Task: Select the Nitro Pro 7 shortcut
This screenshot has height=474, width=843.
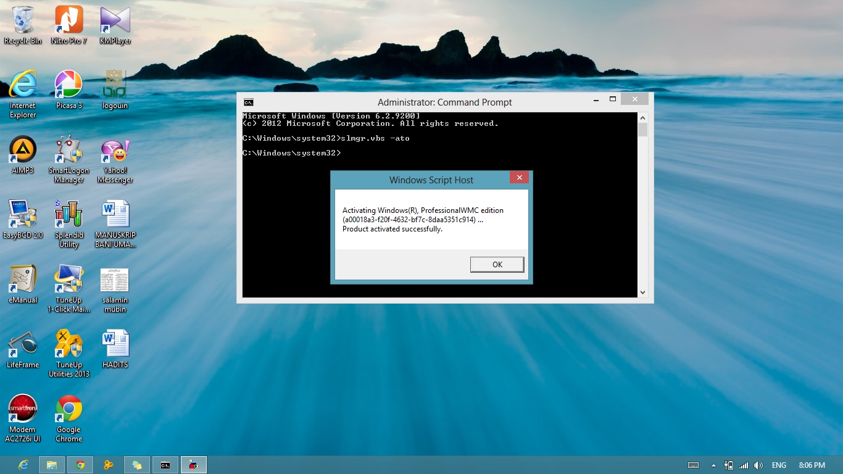Action: [x=69, y=25]
